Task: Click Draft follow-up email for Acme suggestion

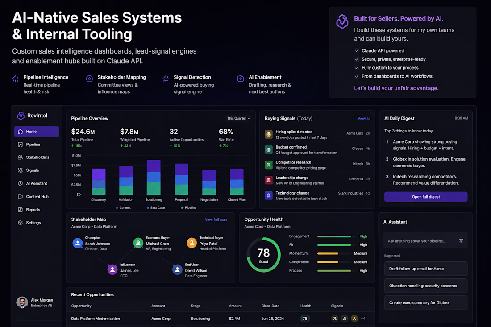Action: 426,269
